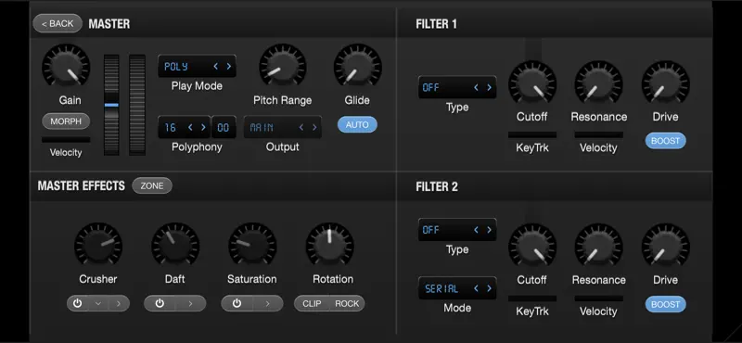Open the Filter 2 Type OFF display
The width and height of the screenshot is (742, 343).
pyautogui.click(x=457, y=230)
